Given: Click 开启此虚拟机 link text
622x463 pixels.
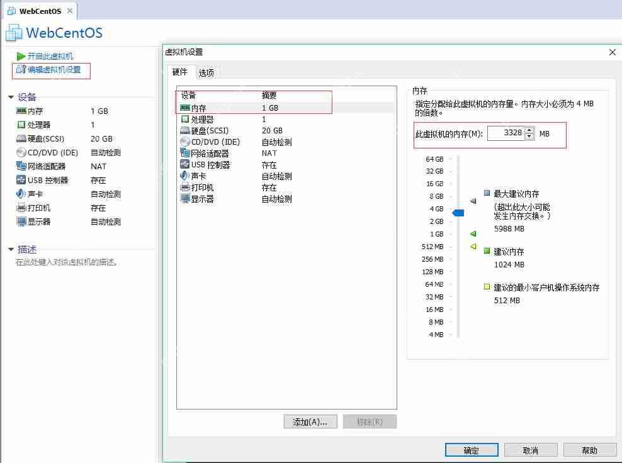Looking at the screenshot, I should 50,56.
